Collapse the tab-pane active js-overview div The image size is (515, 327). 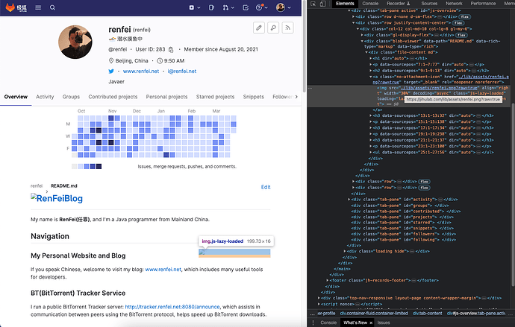349,10
